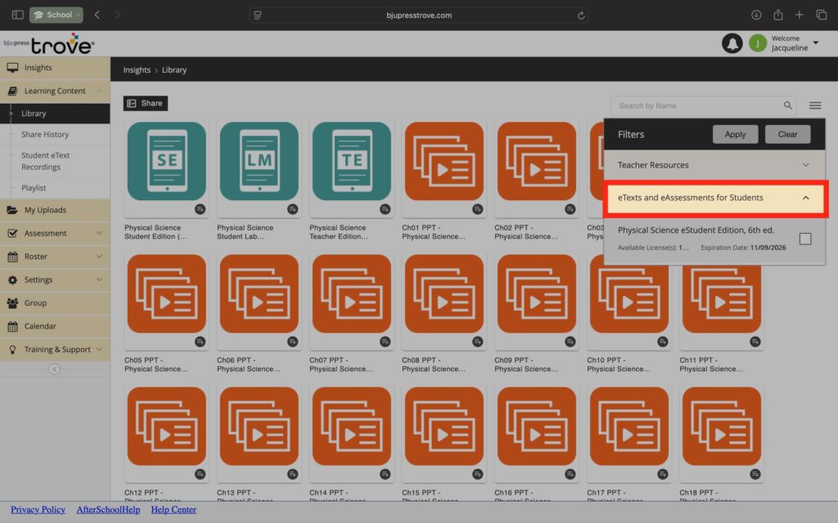Click the Share button
The height and width of the screenshot is (523, 838).
[x=146, y=104]
